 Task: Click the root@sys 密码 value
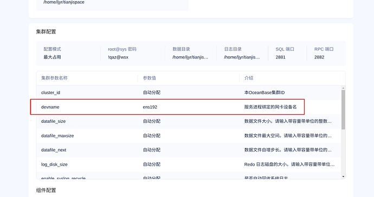click(118, 57)
